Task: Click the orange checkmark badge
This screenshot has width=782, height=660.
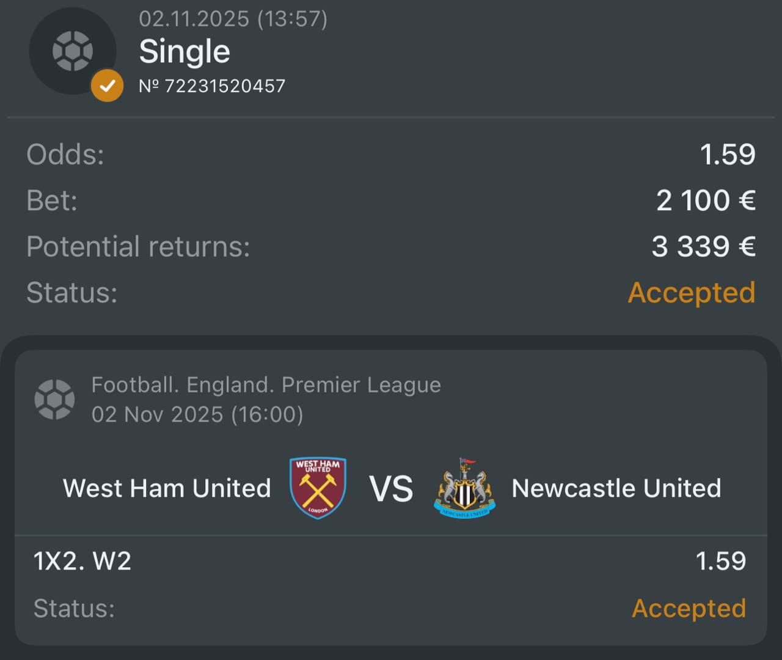Action: (x=108, y=85)
